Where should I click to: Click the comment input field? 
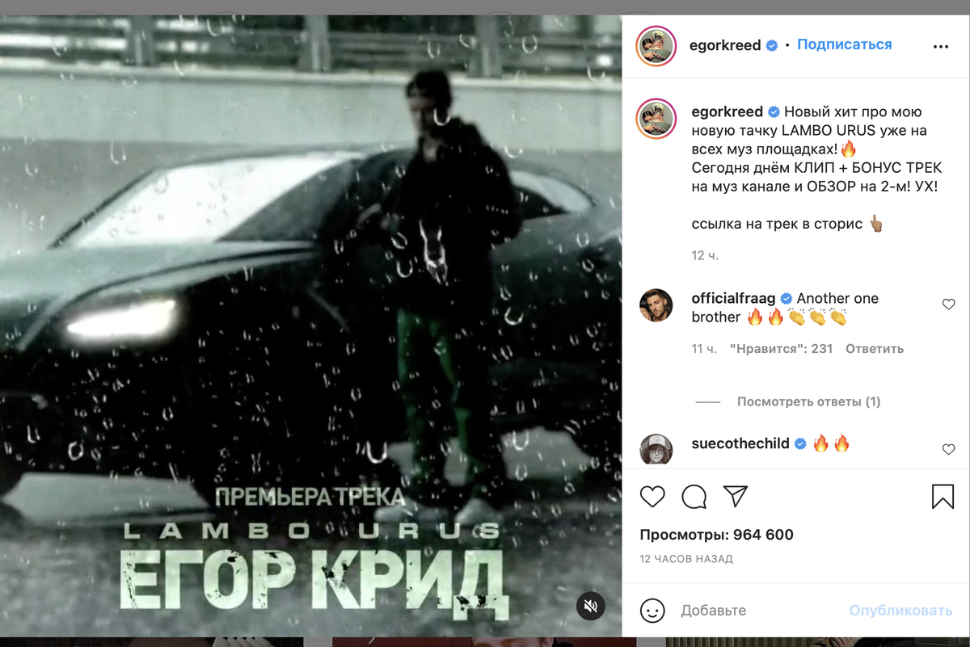[x=760, y=611]
